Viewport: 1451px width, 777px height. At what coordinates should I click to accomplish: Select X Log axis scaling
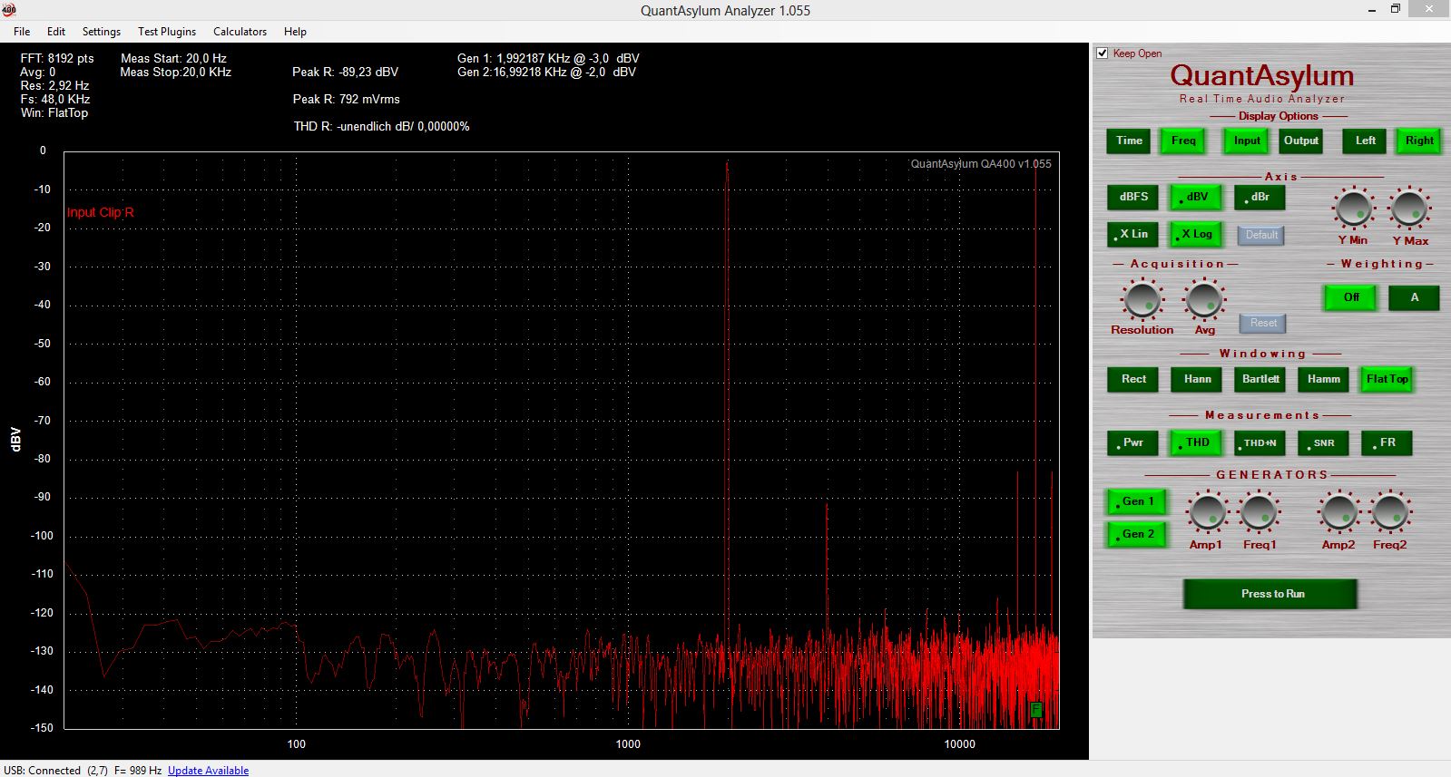click(1196, 234)
